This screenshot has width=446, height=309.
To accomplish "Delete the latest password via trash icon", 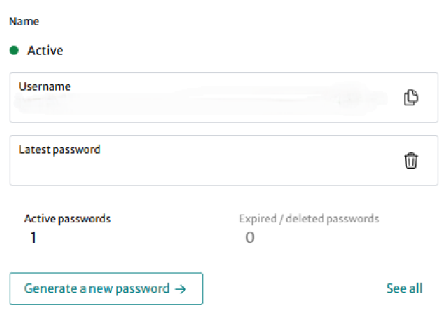I will 411,161.
